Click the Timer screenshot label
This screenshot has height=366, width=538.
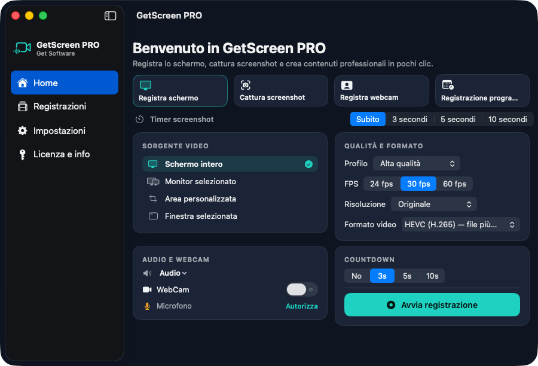[182, 119]
